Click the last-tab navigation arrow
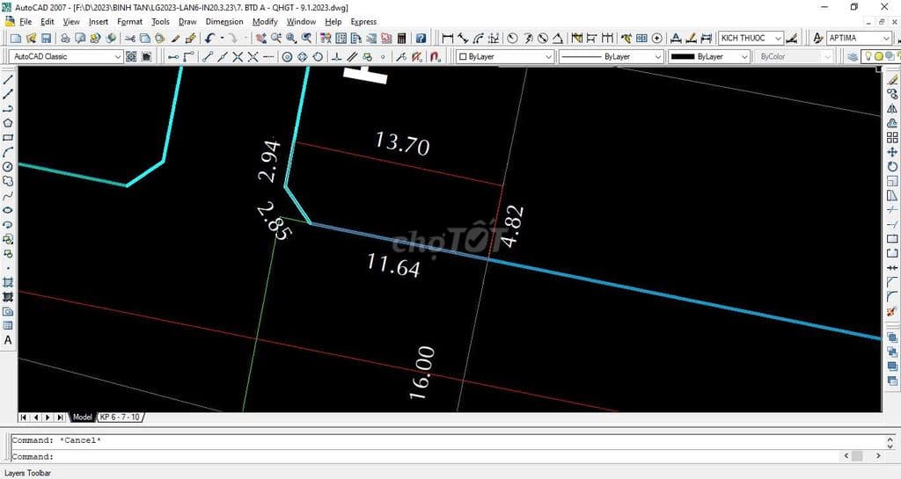 click(x=60, y=417)
